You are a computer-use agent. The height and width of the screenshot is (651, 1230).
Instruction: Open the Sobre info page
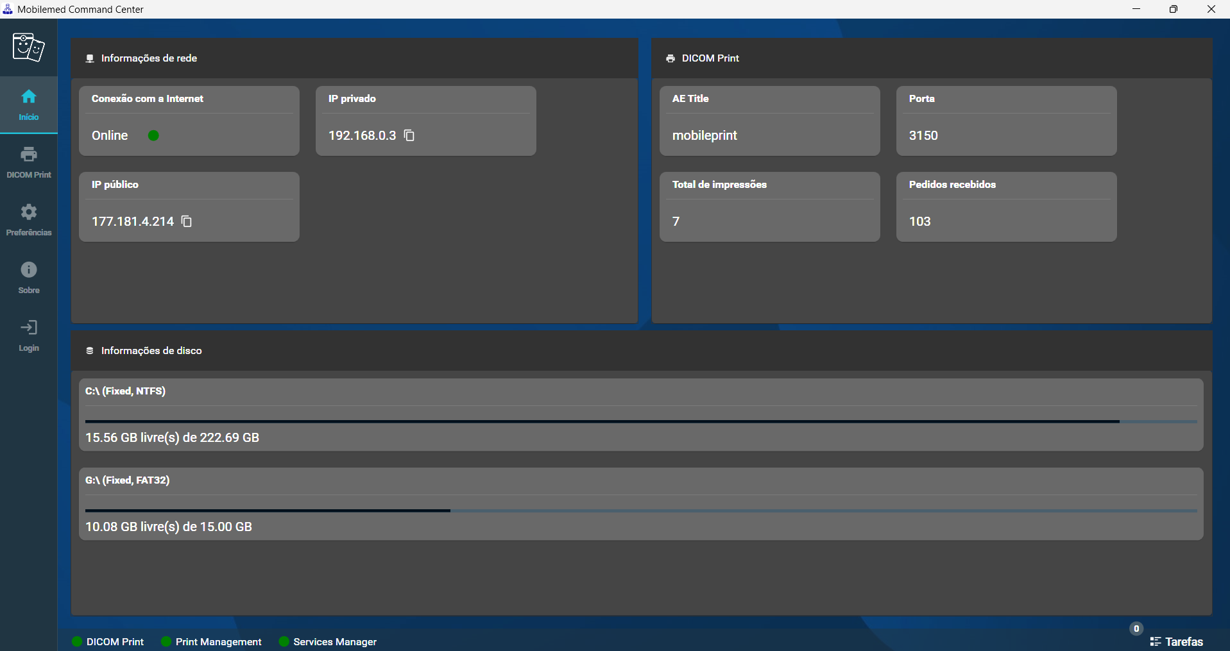click(28, 278)
